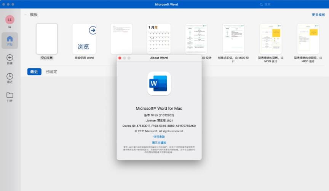The height and width of the screenshot is (191, 329).
Task: Select the 空白文档 blank document template
Action: [47, 39]
